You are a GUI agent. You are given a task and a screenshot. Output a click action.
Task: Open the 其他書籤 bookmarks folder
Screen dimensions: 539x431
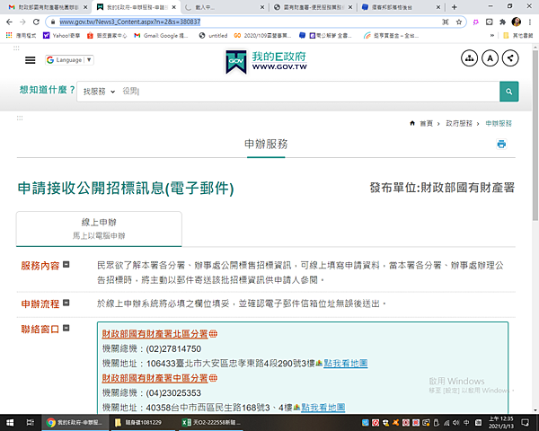(x=518, y=35)
